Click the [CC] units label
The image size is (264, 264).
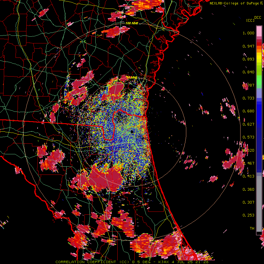click(250, 20)
